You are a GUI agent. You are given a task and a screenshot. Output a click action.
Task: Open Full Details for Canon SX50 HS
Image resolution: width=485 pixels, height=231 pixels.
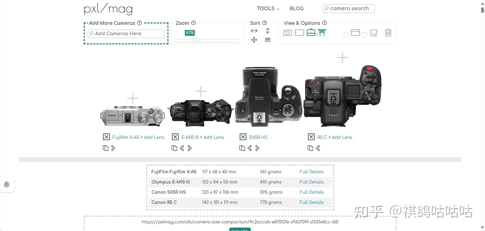(312, 192)
